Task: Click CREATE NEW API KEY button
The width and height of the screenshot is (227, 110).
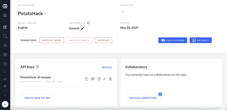Action: click(37, 98)
